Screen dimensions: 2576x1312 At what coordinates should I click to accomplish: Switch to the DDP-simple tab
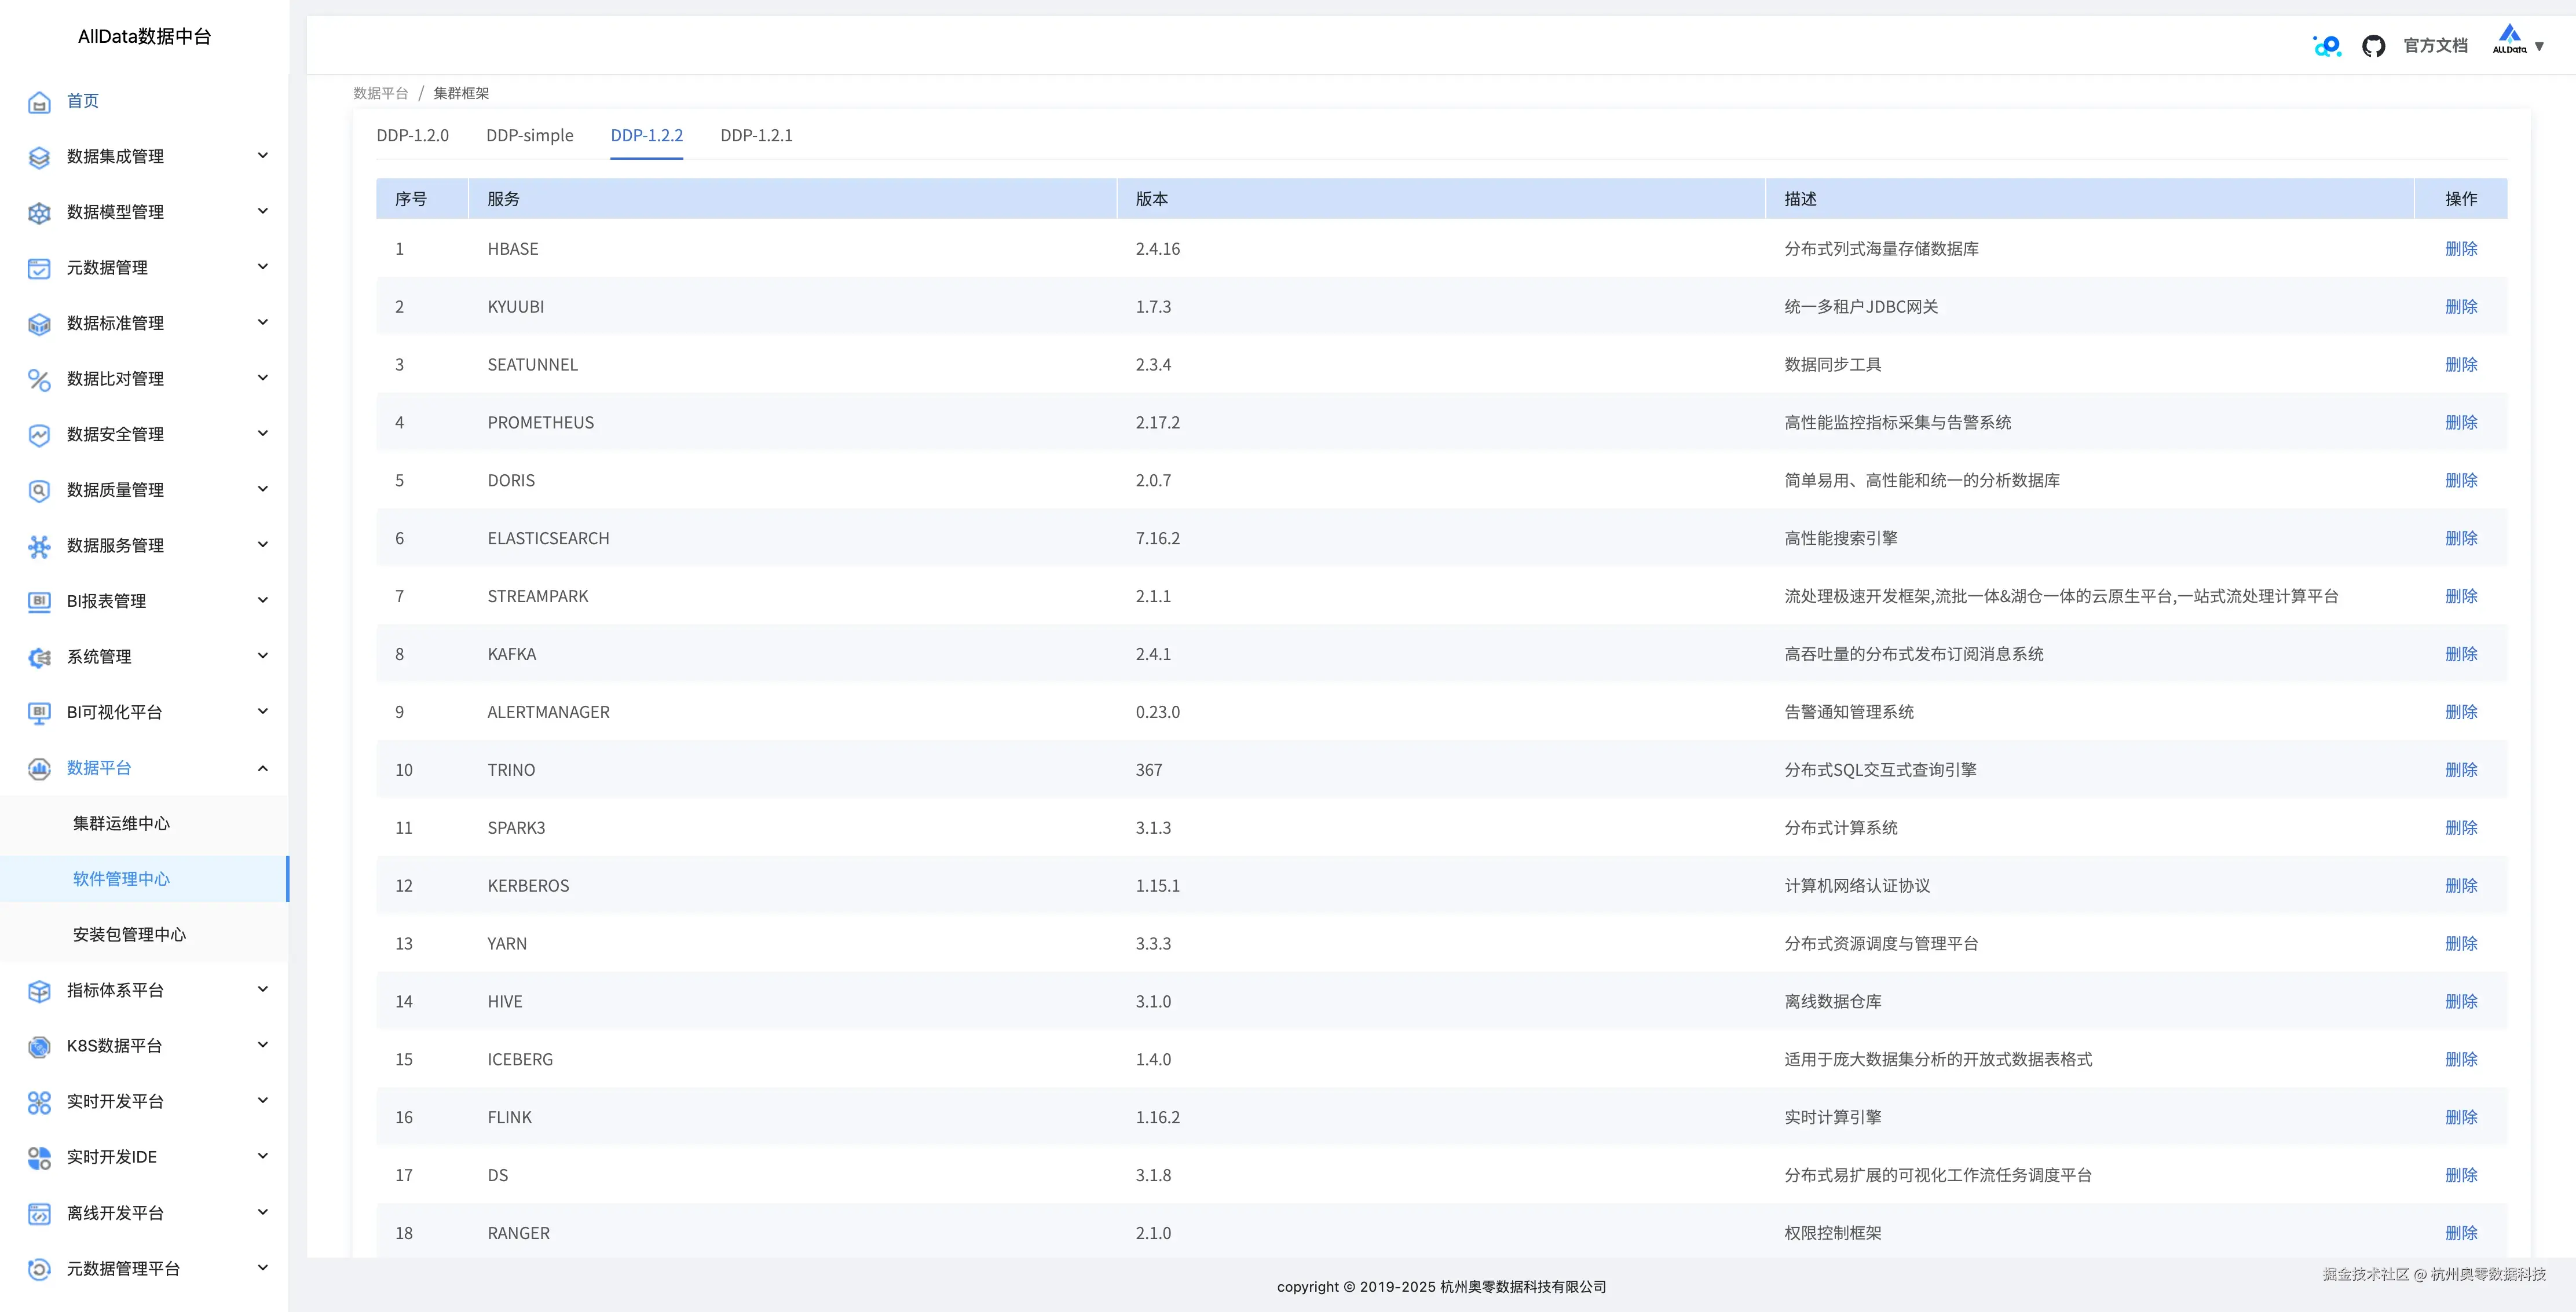coord(529,135)
